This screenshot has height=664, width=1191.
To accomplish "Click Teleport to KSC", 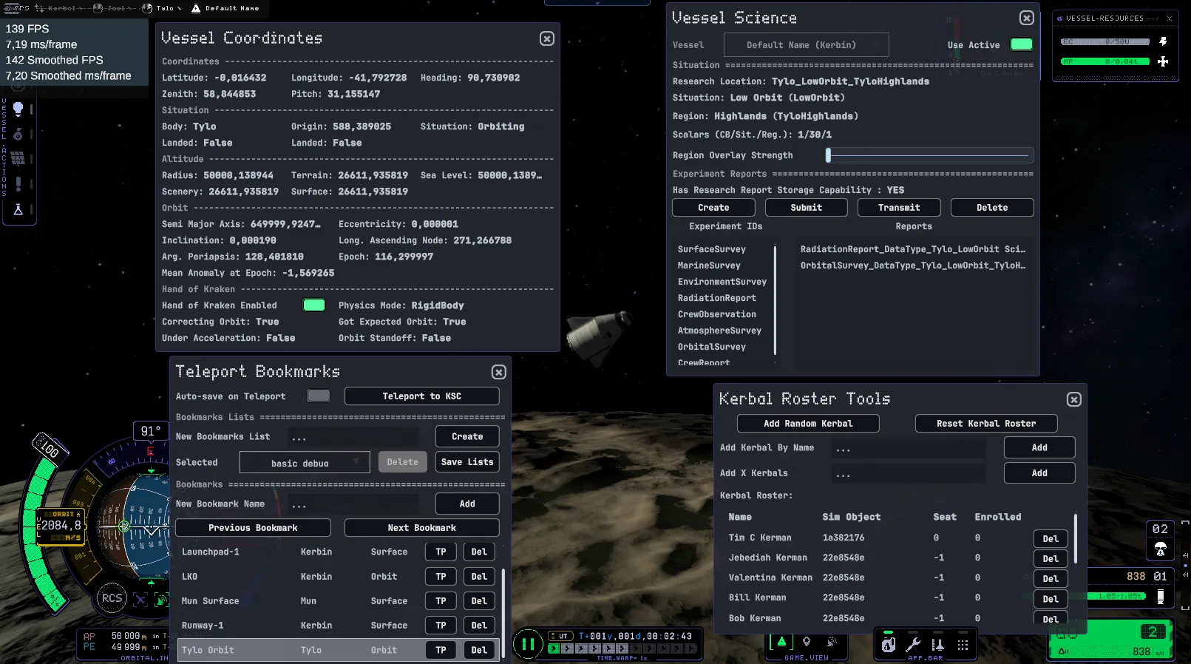I will click(x=422, y=396).
